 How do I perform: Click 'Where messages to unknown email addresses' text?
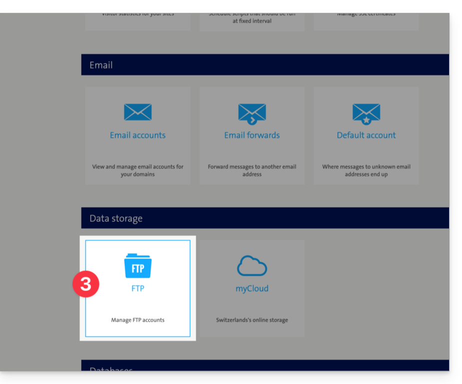pos(366,170)
